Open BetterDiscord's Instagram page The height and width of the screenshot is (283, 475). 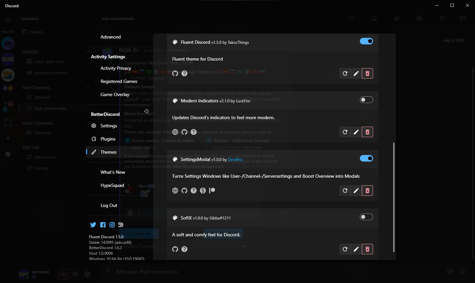coord(112,224)
